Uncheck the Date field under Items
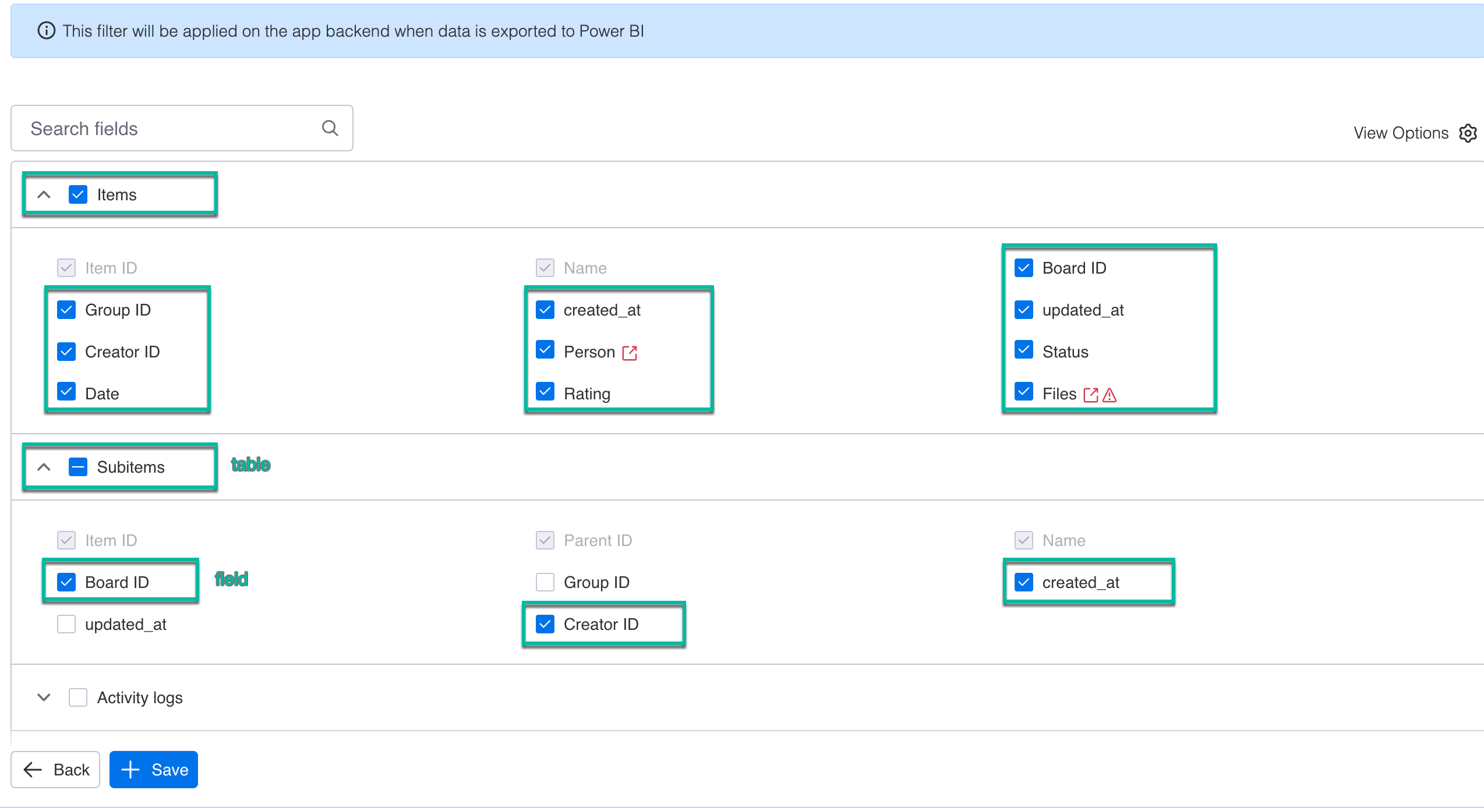Image resolution: width=1484 pixels, height=808 pixels. pos(66,392)
